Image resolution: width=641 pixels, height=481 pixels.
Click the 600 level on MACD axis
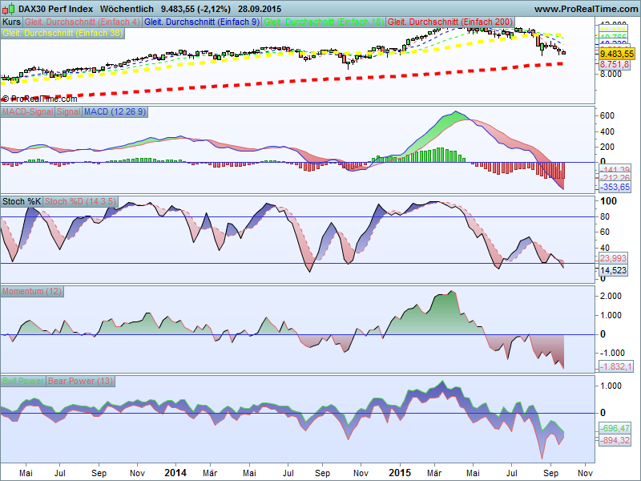(607, 115)
